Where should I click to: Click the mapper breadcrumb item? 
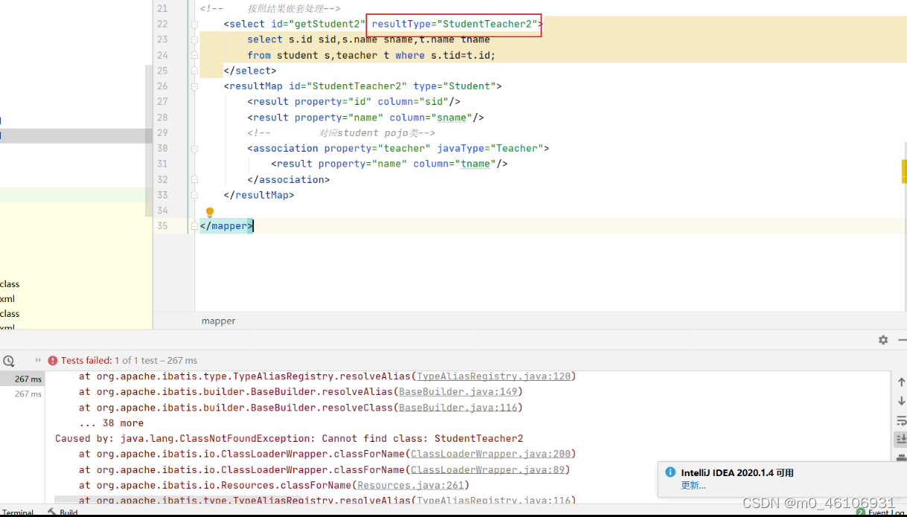(217, 321)
